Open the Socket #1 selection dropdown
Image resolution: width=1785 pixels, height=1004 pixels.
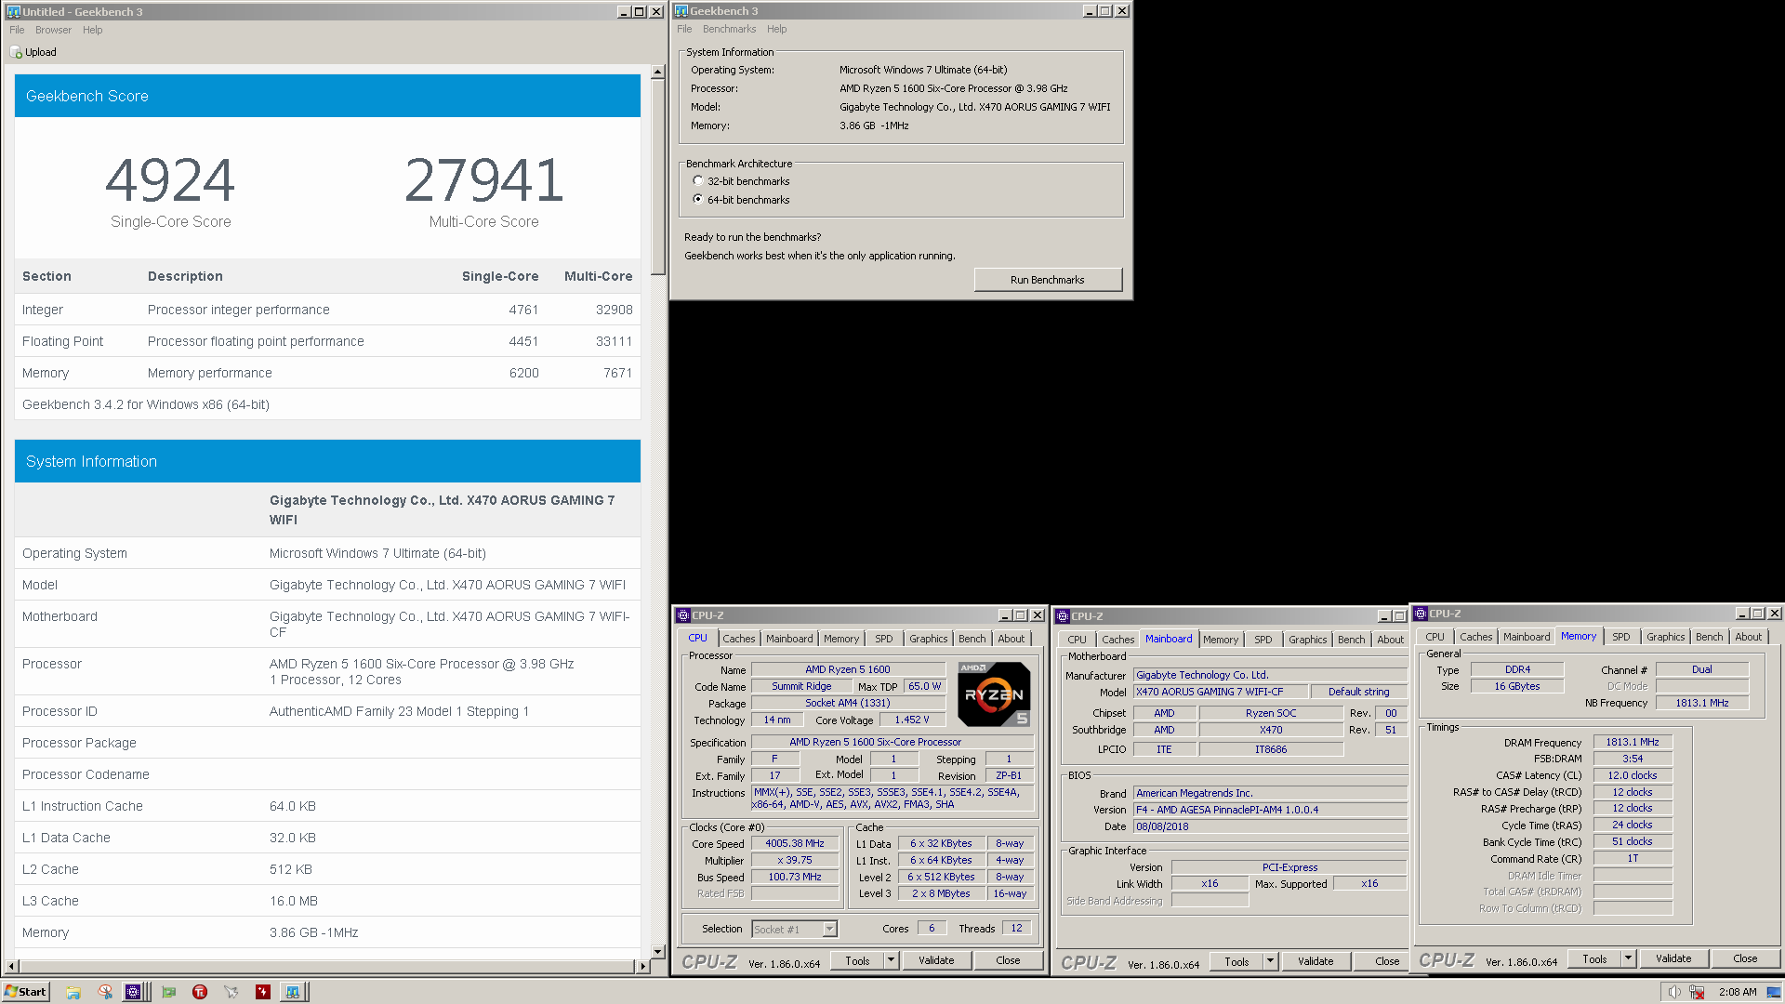[x=829, y=929]
